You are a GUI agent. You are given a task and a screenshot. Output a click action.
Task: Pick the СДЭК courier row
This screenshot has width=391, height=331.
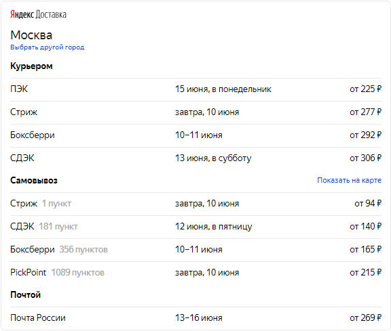tap(195, 158)
